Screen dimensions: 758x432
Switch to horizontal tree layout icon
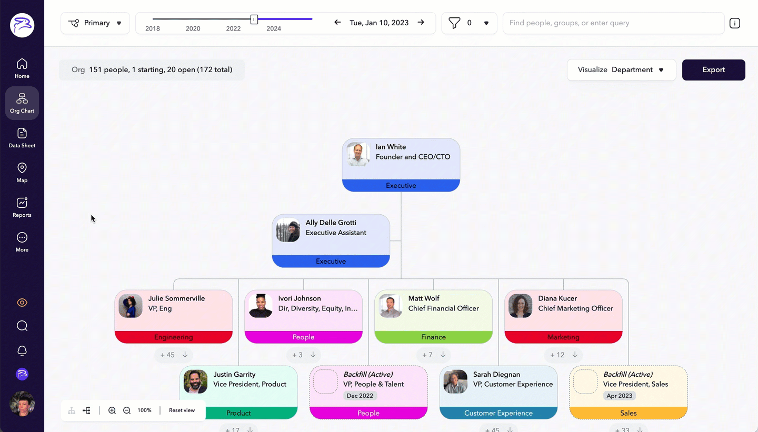86,410
